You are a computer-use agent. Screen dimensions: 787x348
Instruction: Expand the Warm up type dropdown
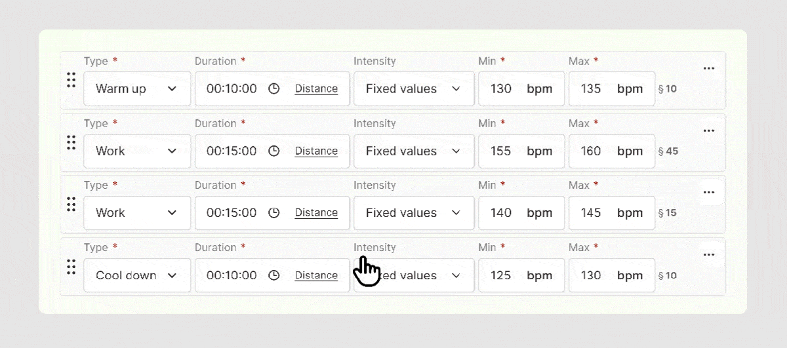tap(137, 89)
